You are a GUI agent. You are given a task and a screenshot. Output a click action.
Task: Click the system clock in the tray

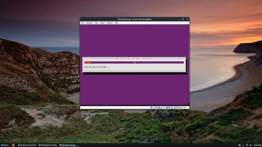[257, 145]
